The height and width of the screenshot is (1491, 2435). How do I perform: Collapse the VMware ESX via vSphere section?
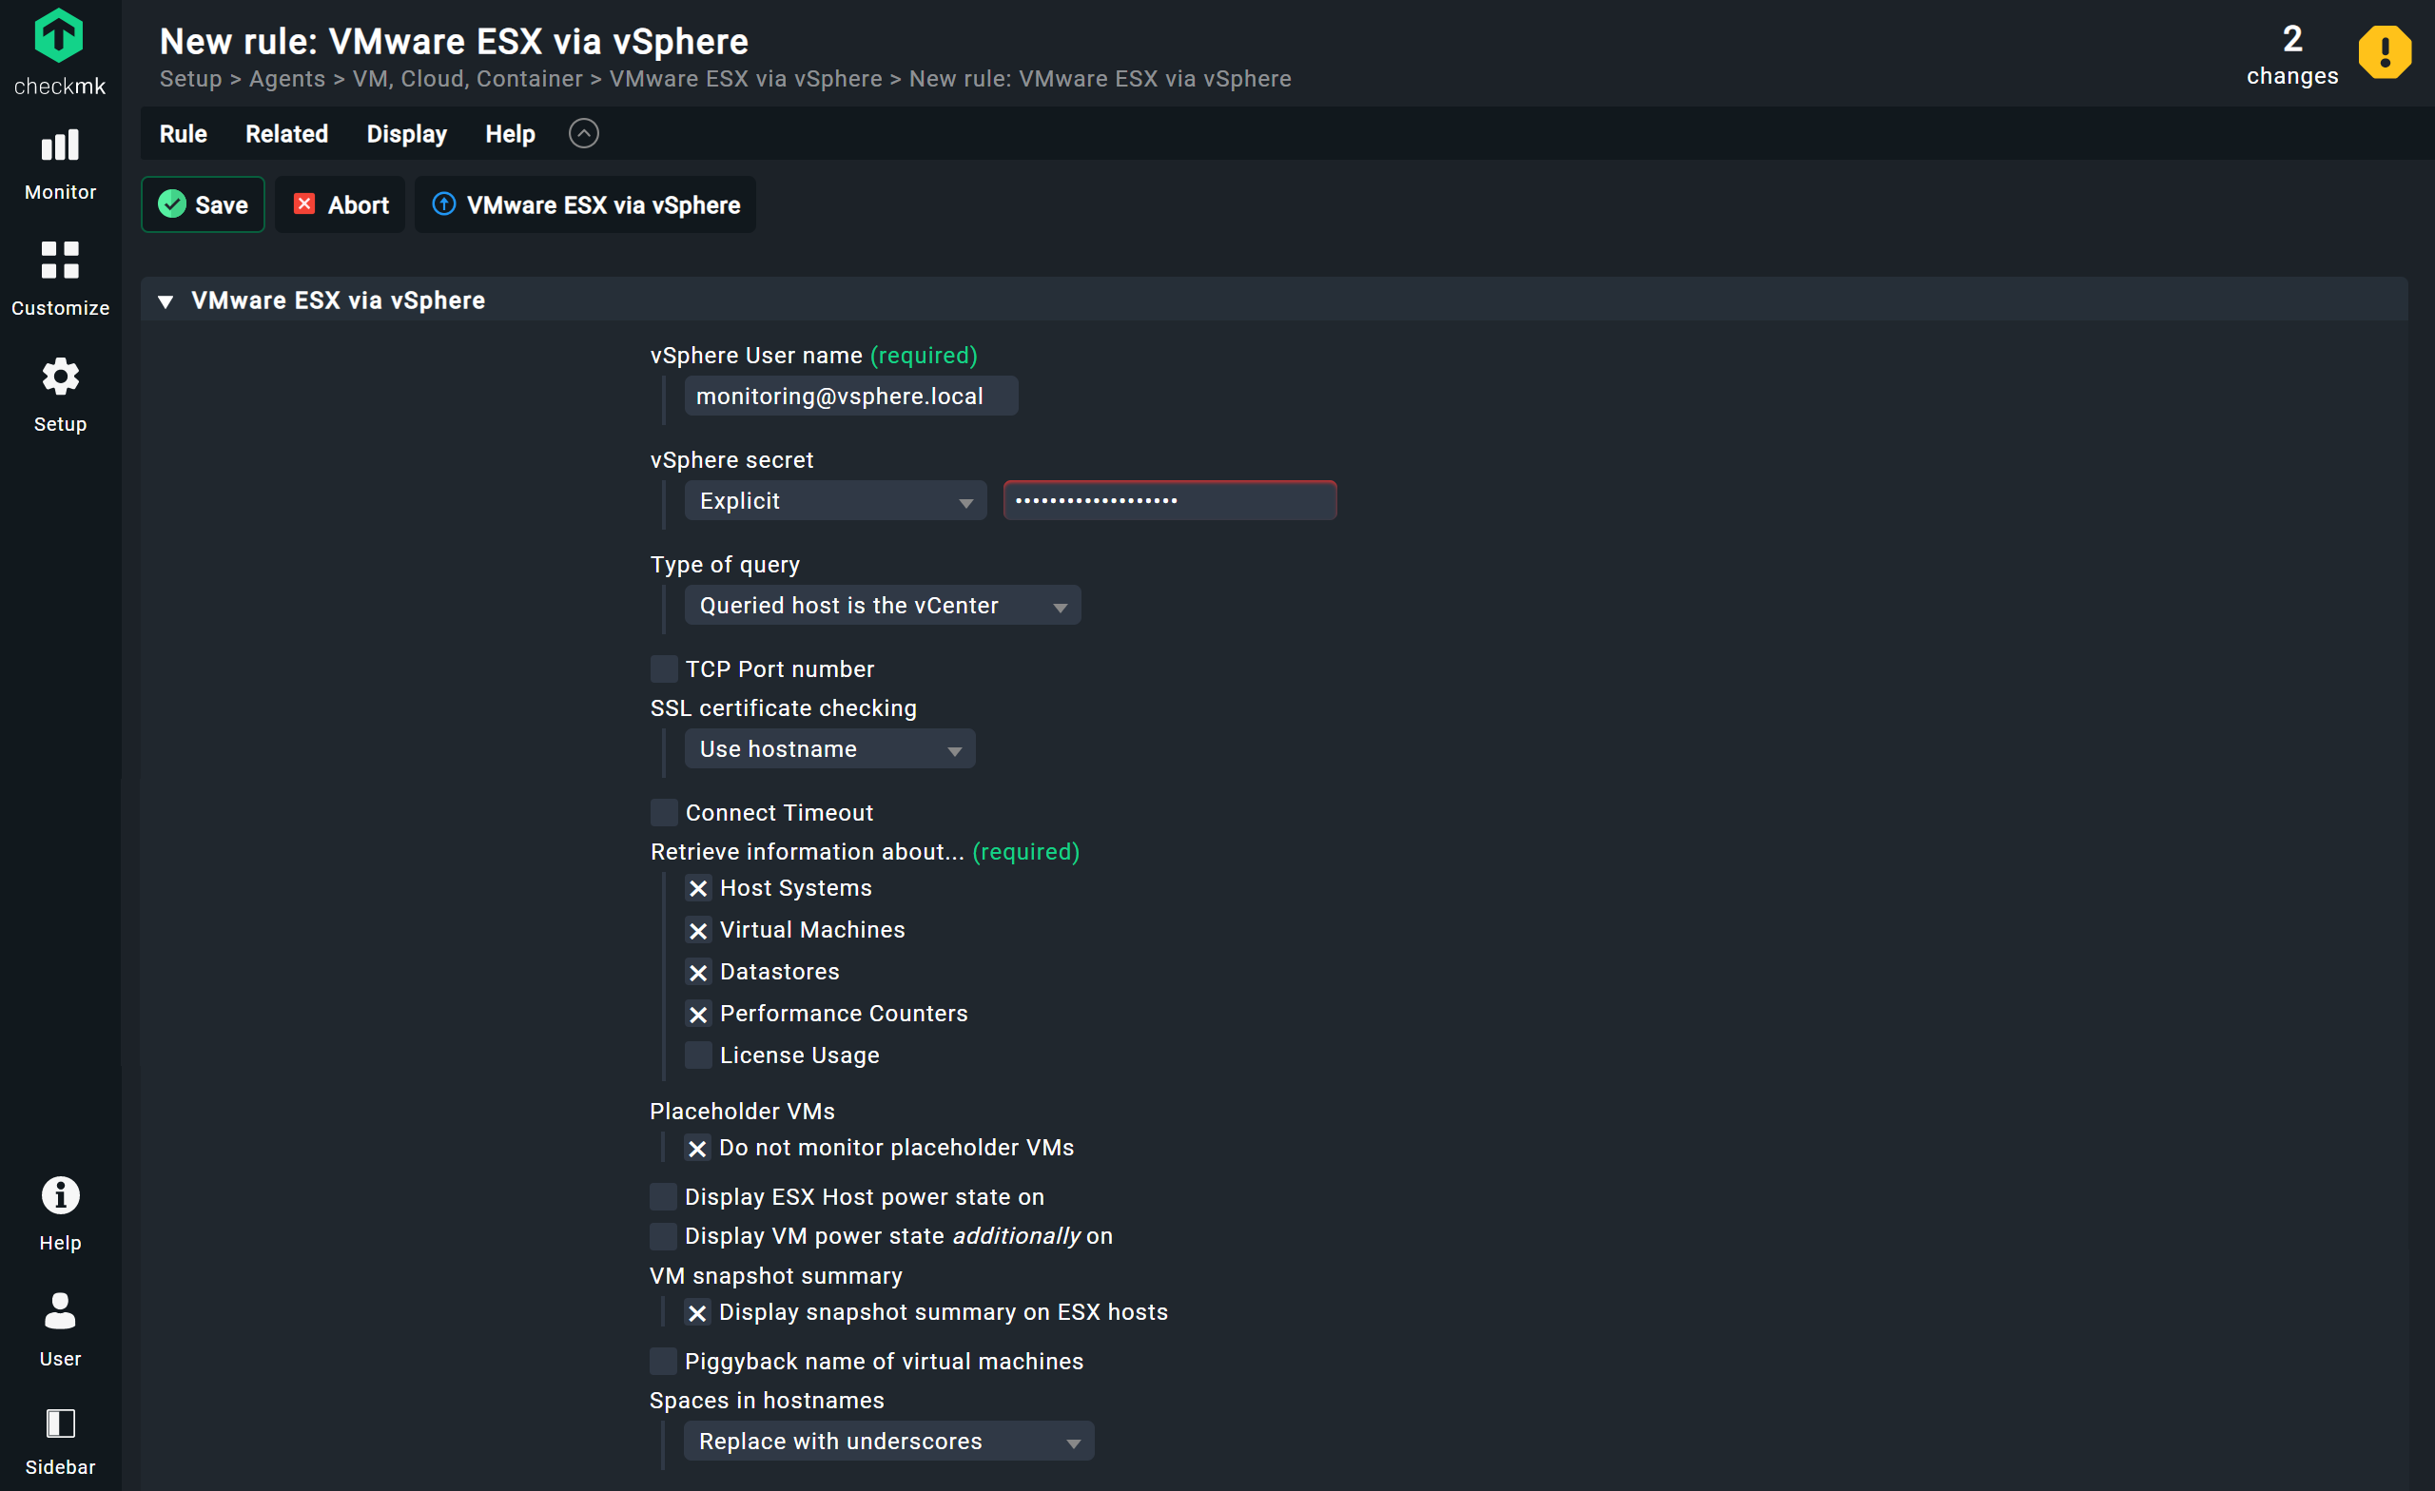[x=166, y=300]
